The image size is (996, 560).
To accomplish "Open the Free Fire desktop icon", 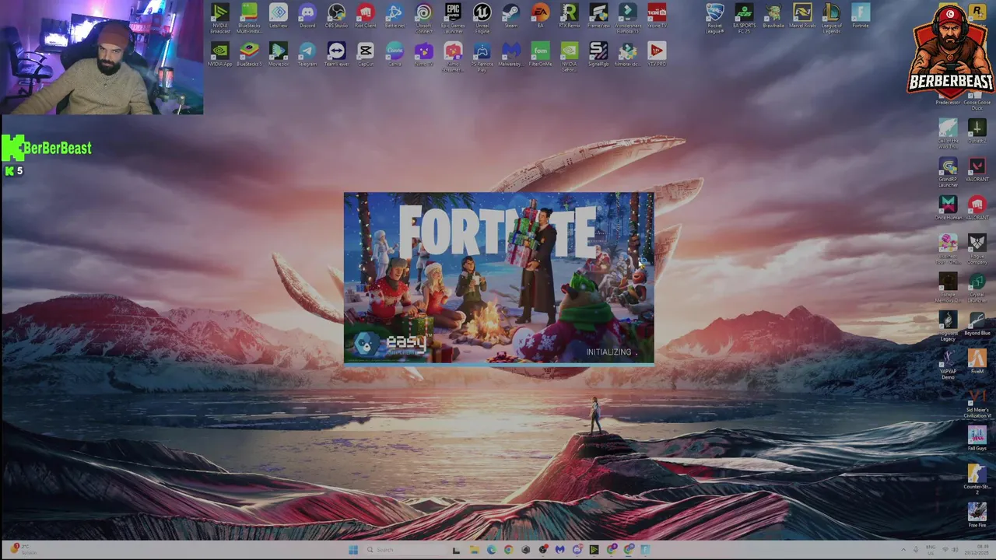I will click(977, 516).
